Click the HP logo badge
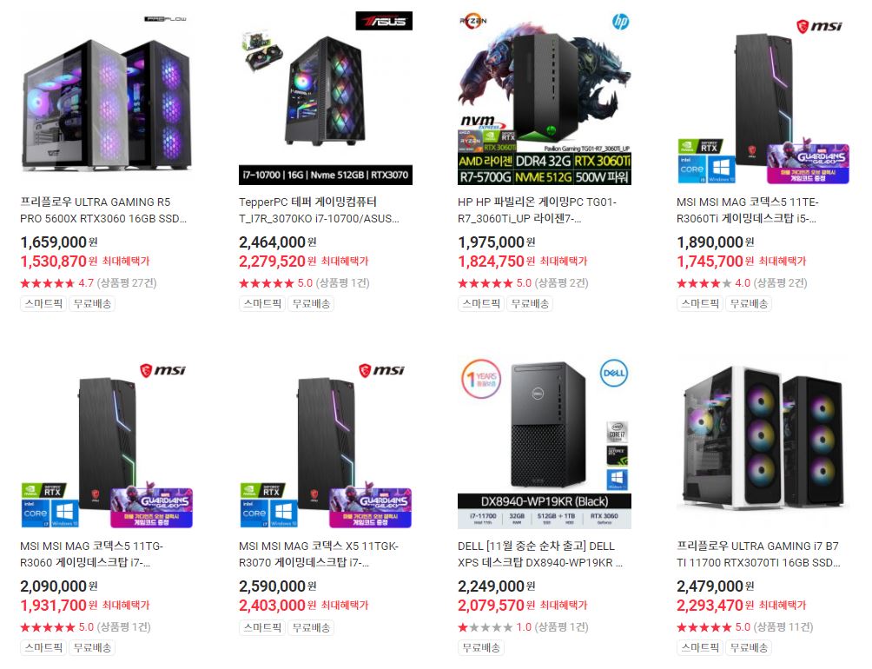This screenshot has width=872, height=669. pyautogui.click(x=620, y=22)
